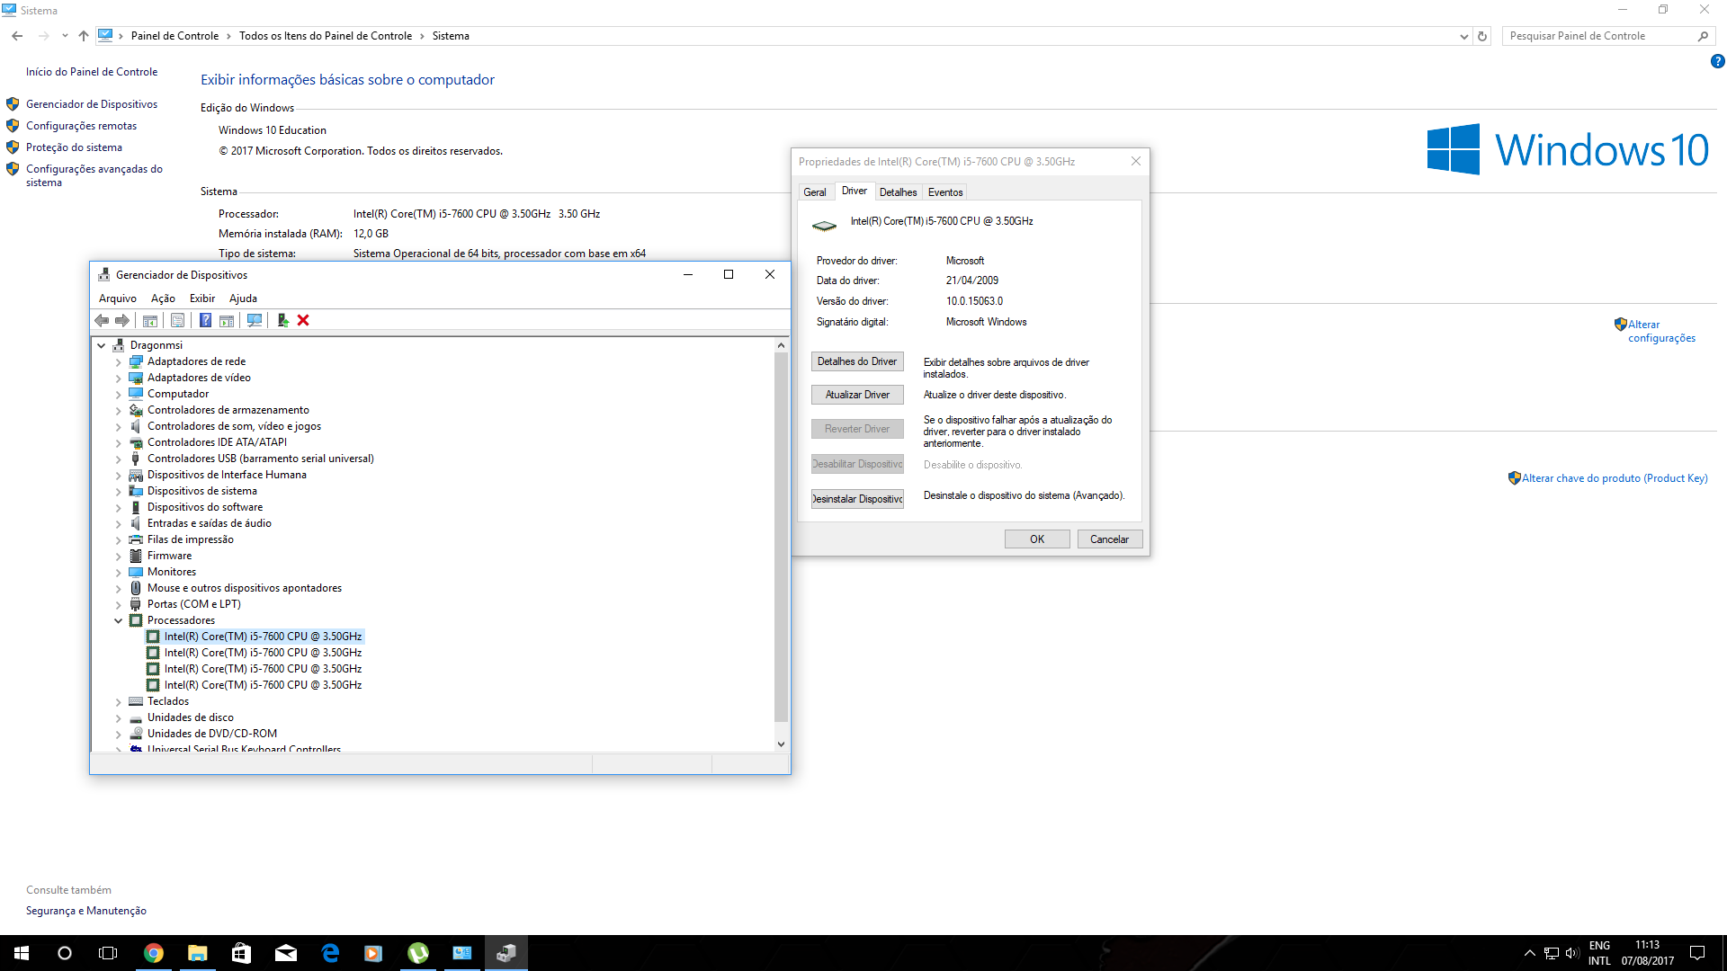
Task: Click Device Manager scrollbar down arrow
Action: tap(781, 744)
